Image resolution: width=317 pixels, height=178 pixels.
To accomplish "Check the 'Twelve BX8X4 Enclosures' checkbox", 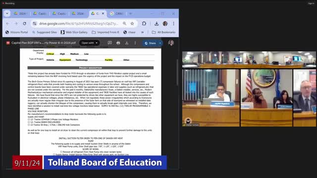I will click(x=29, y=122).
